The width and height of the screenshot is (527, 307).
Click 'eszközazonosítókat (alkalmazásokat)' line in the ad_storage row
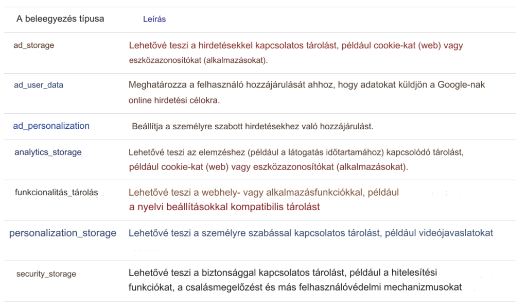(198, 60)
